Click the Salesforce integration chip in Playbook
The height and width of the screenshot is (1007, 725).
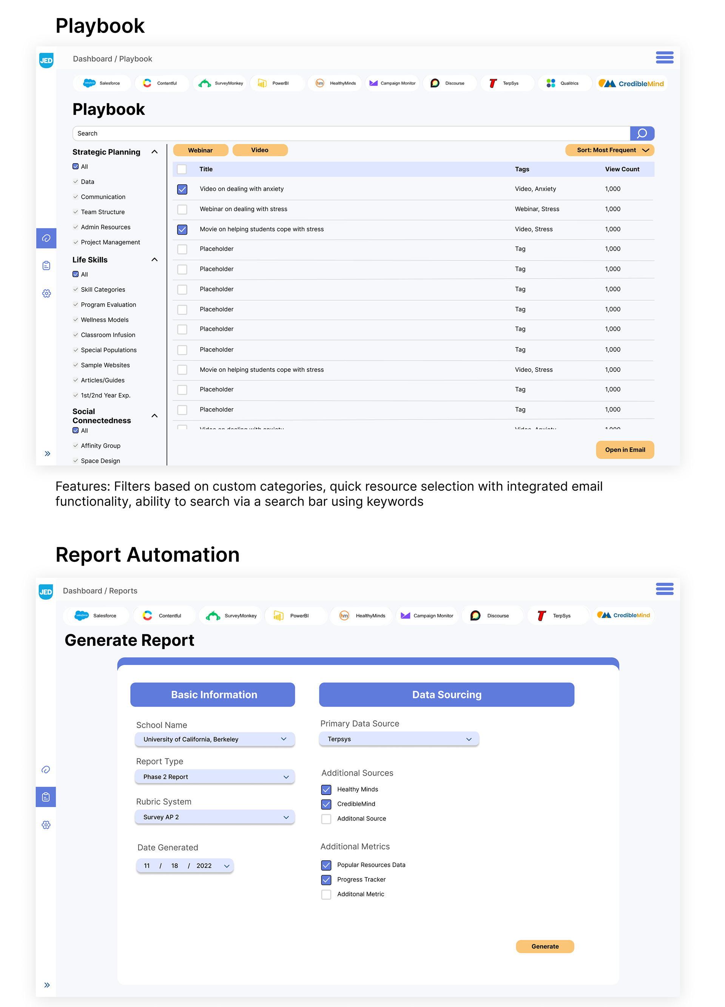click(x=102, y=84)
